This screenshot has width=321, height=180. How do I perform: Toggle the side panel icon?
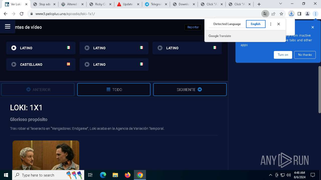tap(299, 14)
